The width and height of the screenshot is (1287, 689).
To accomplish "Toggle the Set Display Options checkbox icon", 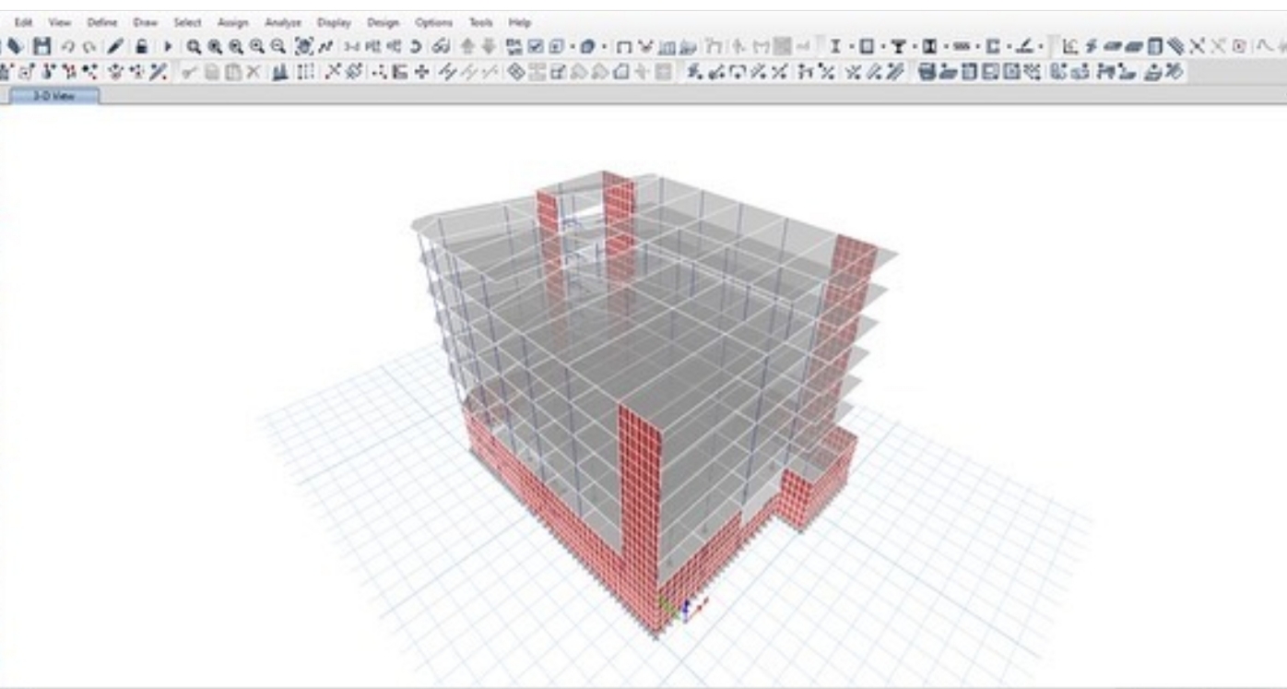I will click(535, 46).
